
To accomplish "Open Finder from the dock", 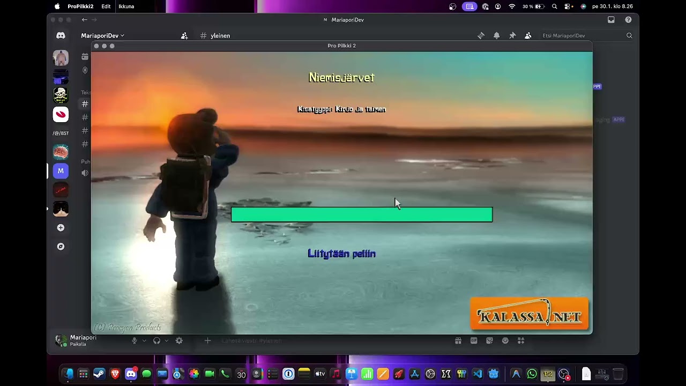I will click(x=68, y=374).
